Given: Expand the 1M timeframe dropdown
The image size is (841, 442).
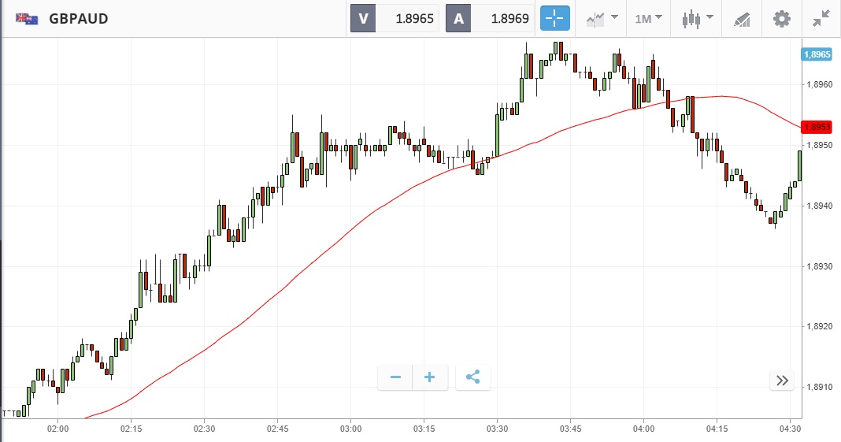Looking at the screenshot, I should [x=649, y=18].
